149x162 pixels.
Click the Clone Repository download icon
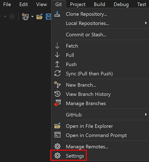pos(57,14)
